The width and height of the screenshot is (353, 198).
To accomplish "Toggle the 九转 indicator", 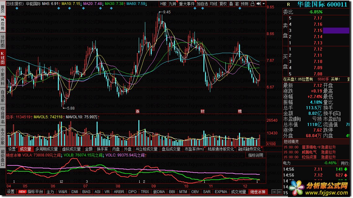I will click(173, 4).
